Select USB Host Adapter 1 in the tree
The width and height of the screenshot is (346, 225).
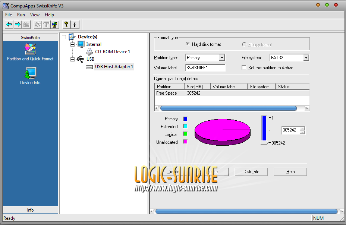[114, 67]
